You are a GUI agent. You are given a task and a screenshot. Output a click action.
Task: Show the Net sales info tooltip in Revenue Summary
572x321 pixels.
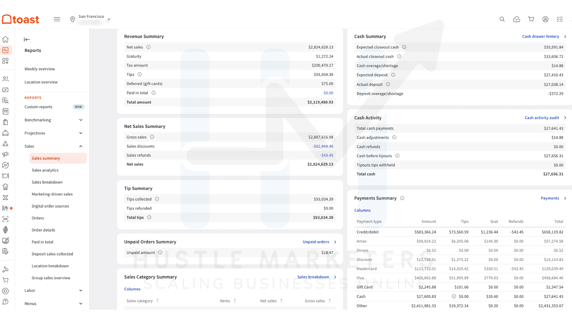pos(148,47)
